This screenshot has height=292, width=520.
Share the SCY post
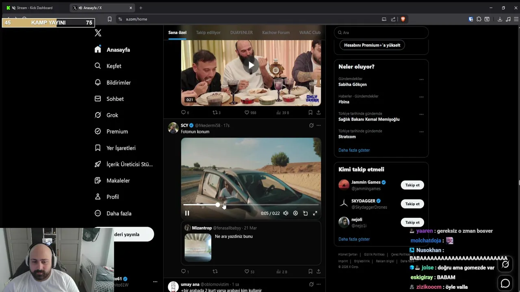(318, 271)
